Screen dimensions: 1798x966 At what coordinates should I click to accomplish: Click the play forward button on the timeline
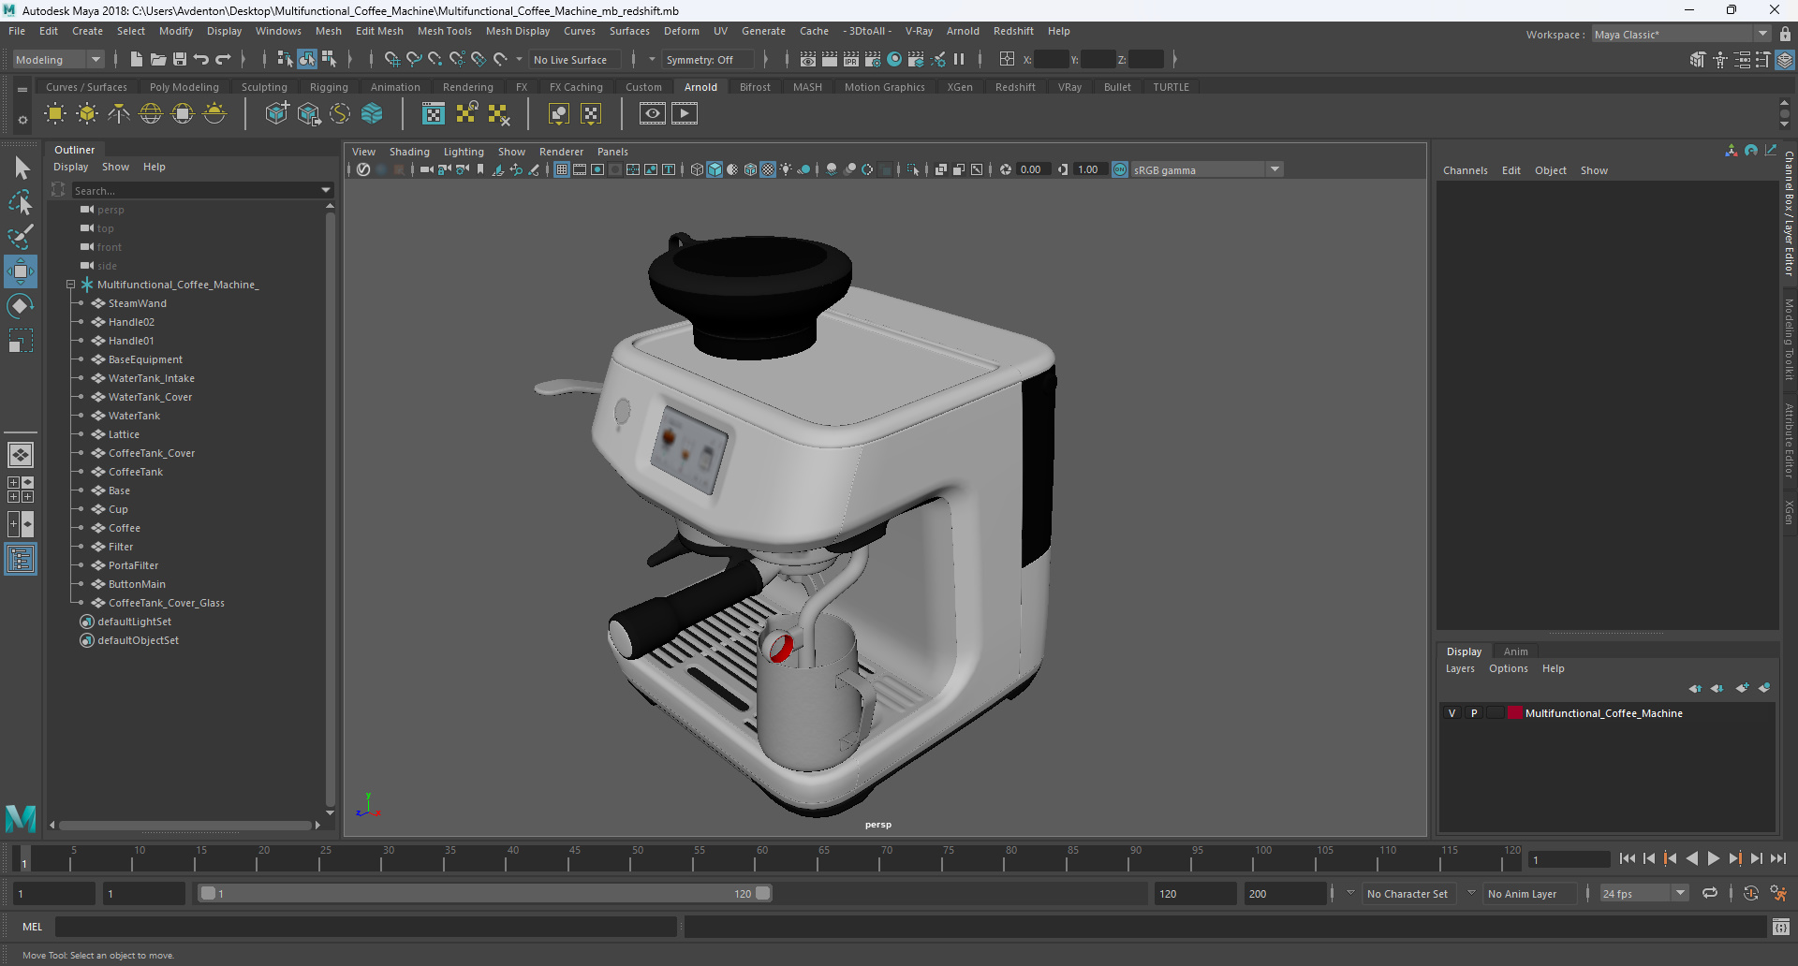pyautogui.click(x=1713, y=858)
